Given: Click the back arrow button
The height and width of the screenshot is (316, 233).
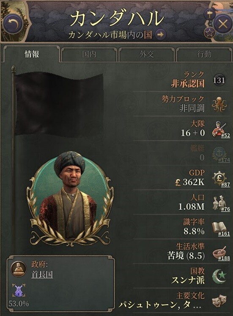Looking at the screenshot, I should 13,24.
